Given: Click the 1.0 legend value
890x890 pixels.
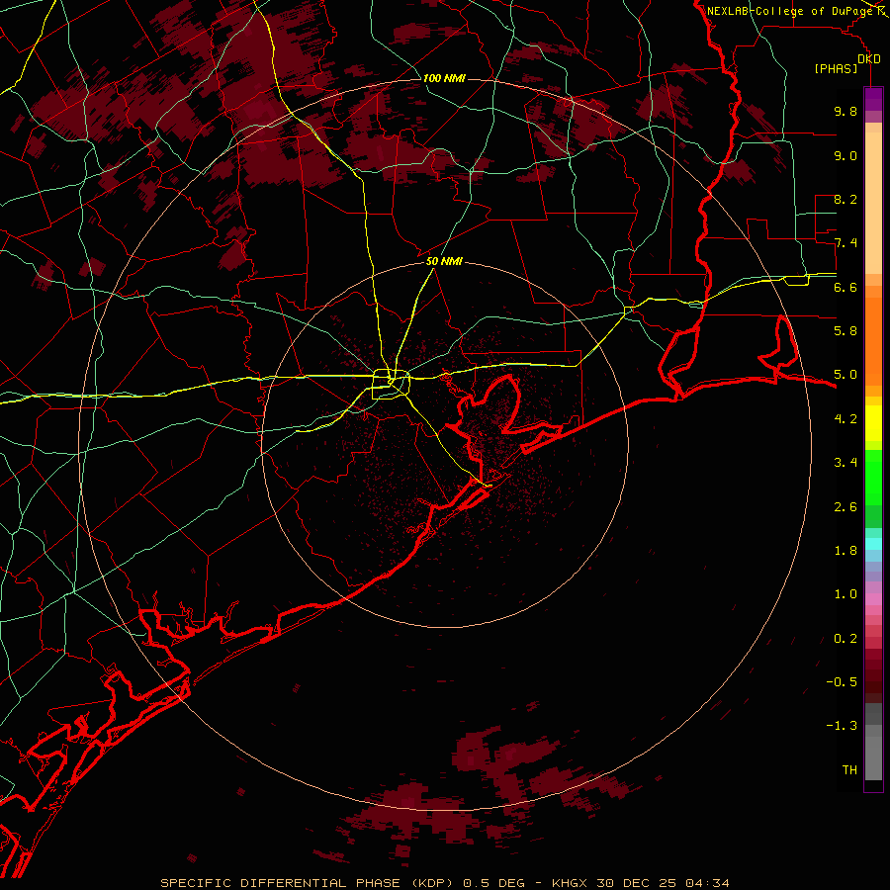Looking at the screenshot, I should [845, 594].
